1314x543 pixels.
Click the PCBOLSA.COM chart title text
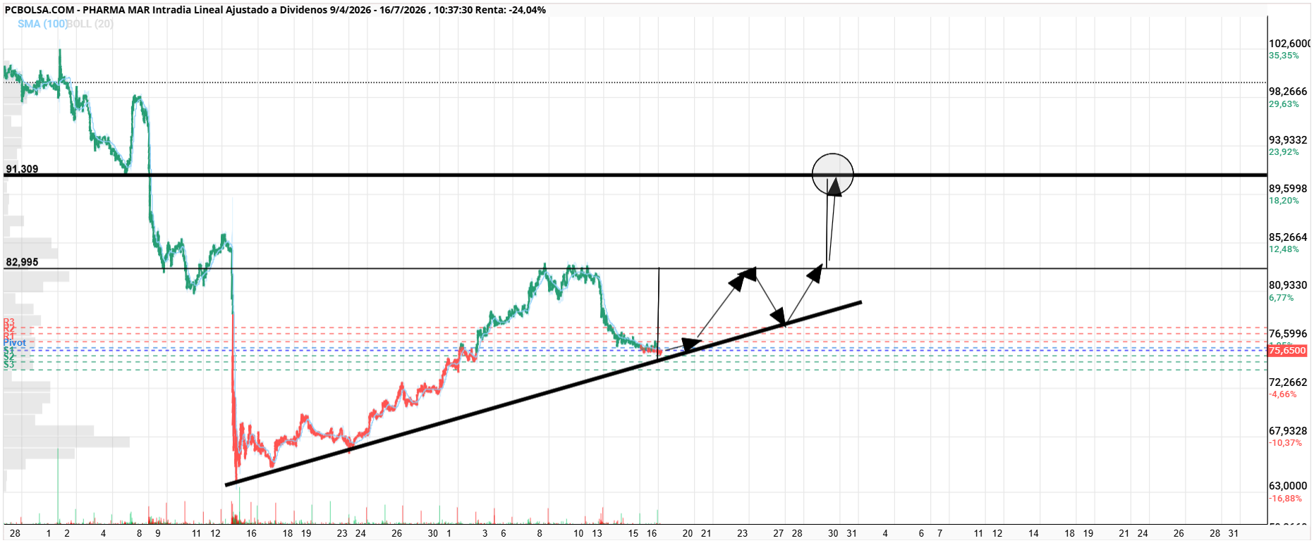click(39, 10)
